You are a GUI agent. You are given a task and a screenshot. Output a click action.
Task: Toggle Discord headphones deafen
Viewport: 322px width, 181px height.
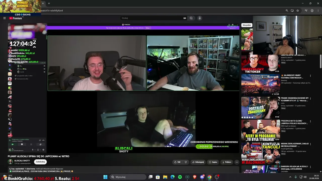[x=38, y=150]
